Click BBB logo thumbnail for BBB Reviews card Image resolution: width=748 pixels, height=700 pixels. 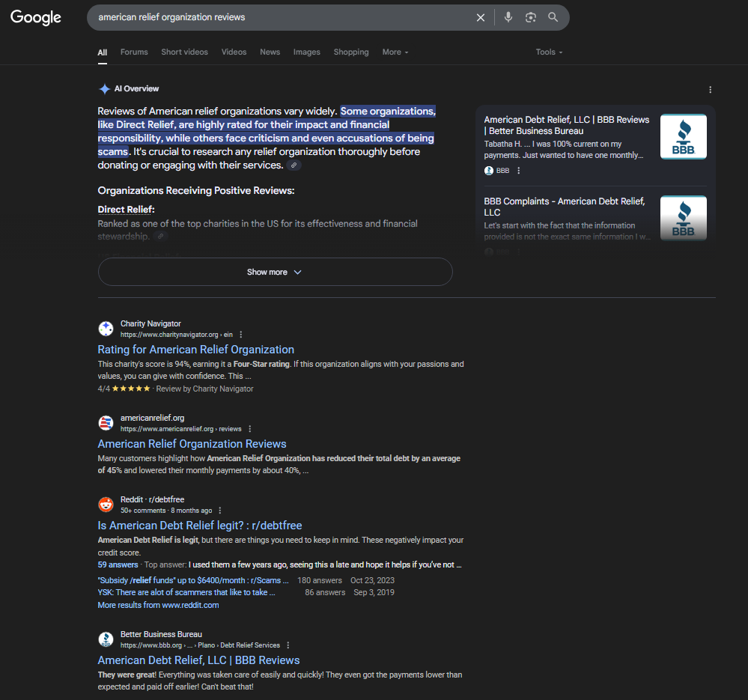tap(683, 137)
